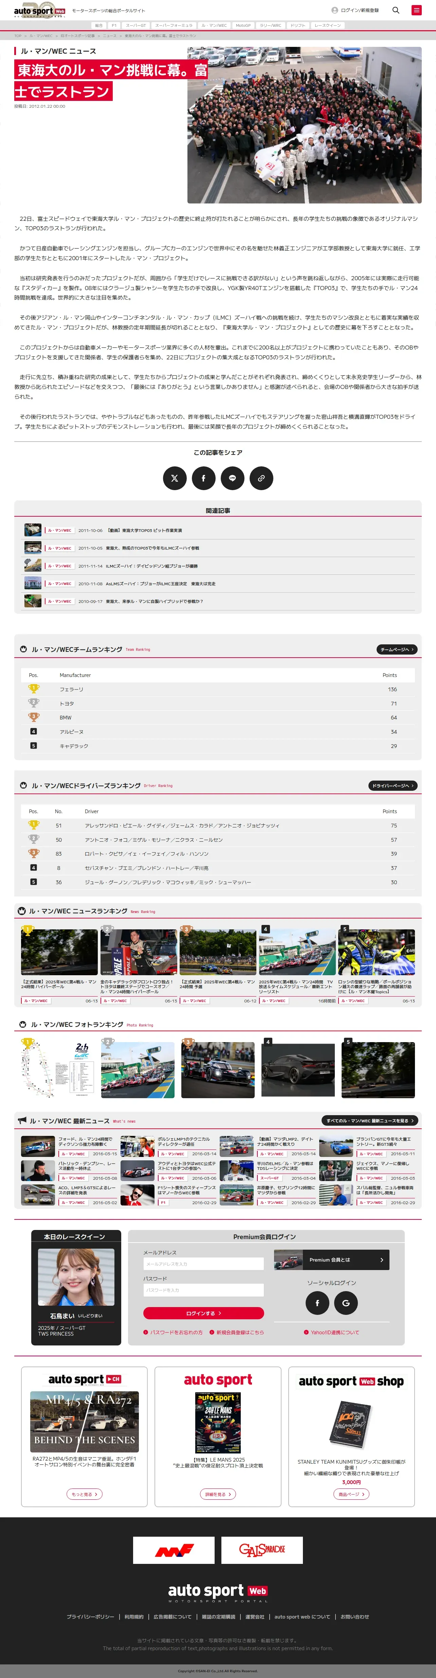Open related article 東海大、熟成のTOP03で今年もILMCズーハイ参戦
This screenshot has height=1678, width=436.
click(x=152, y=548)
